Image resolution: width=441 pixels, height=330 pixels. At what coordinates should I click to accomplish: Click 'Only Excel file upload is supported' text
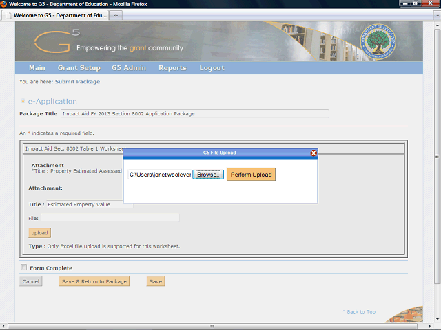coord(113,246)
